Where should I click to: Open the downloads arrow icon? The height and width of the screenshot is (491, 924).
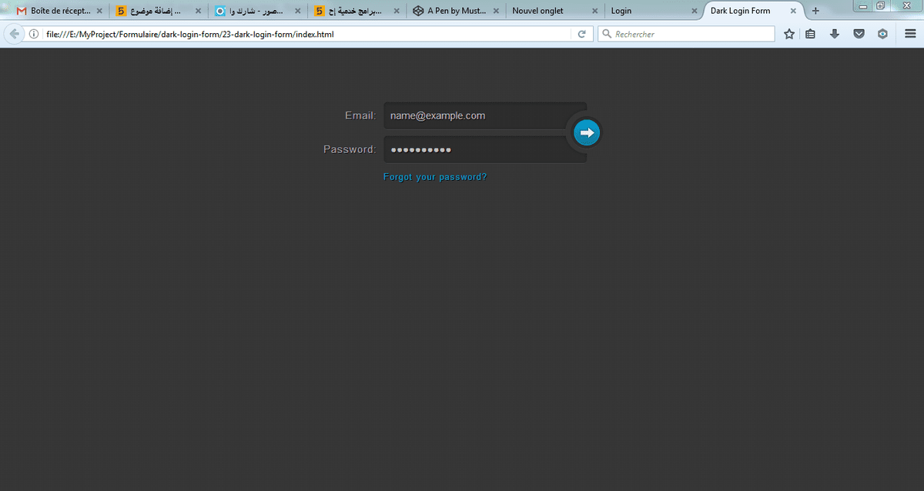pos(835,34)
